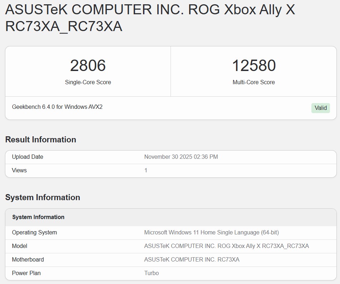The image size is (340, 284).
Task: Click the November 30 2025 upload date value
Action: click(181, 157)
